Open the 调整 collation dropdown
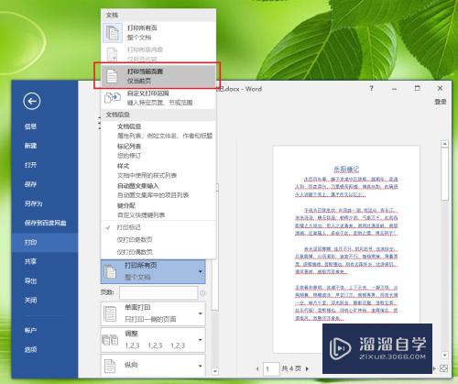This screenshot has width=458, height=384. [x=153, y=340]
